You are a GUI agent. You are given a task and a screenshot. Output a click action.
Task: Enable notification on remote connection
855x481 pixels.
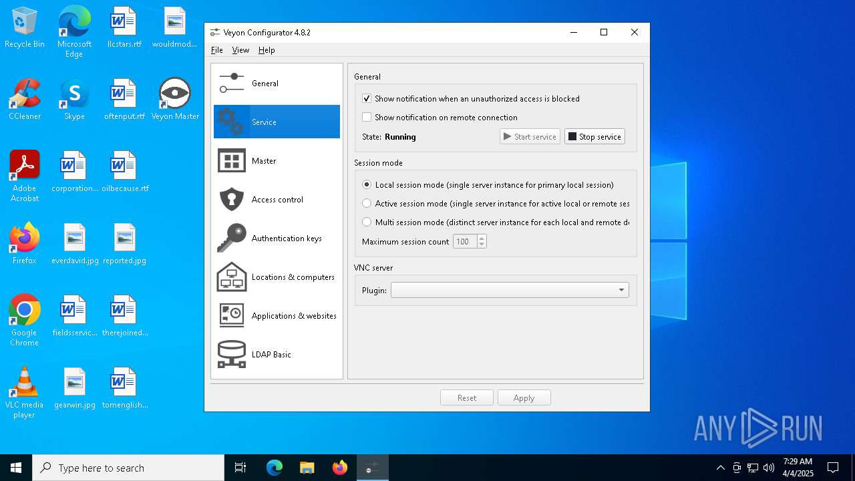[x=367, y=117]
